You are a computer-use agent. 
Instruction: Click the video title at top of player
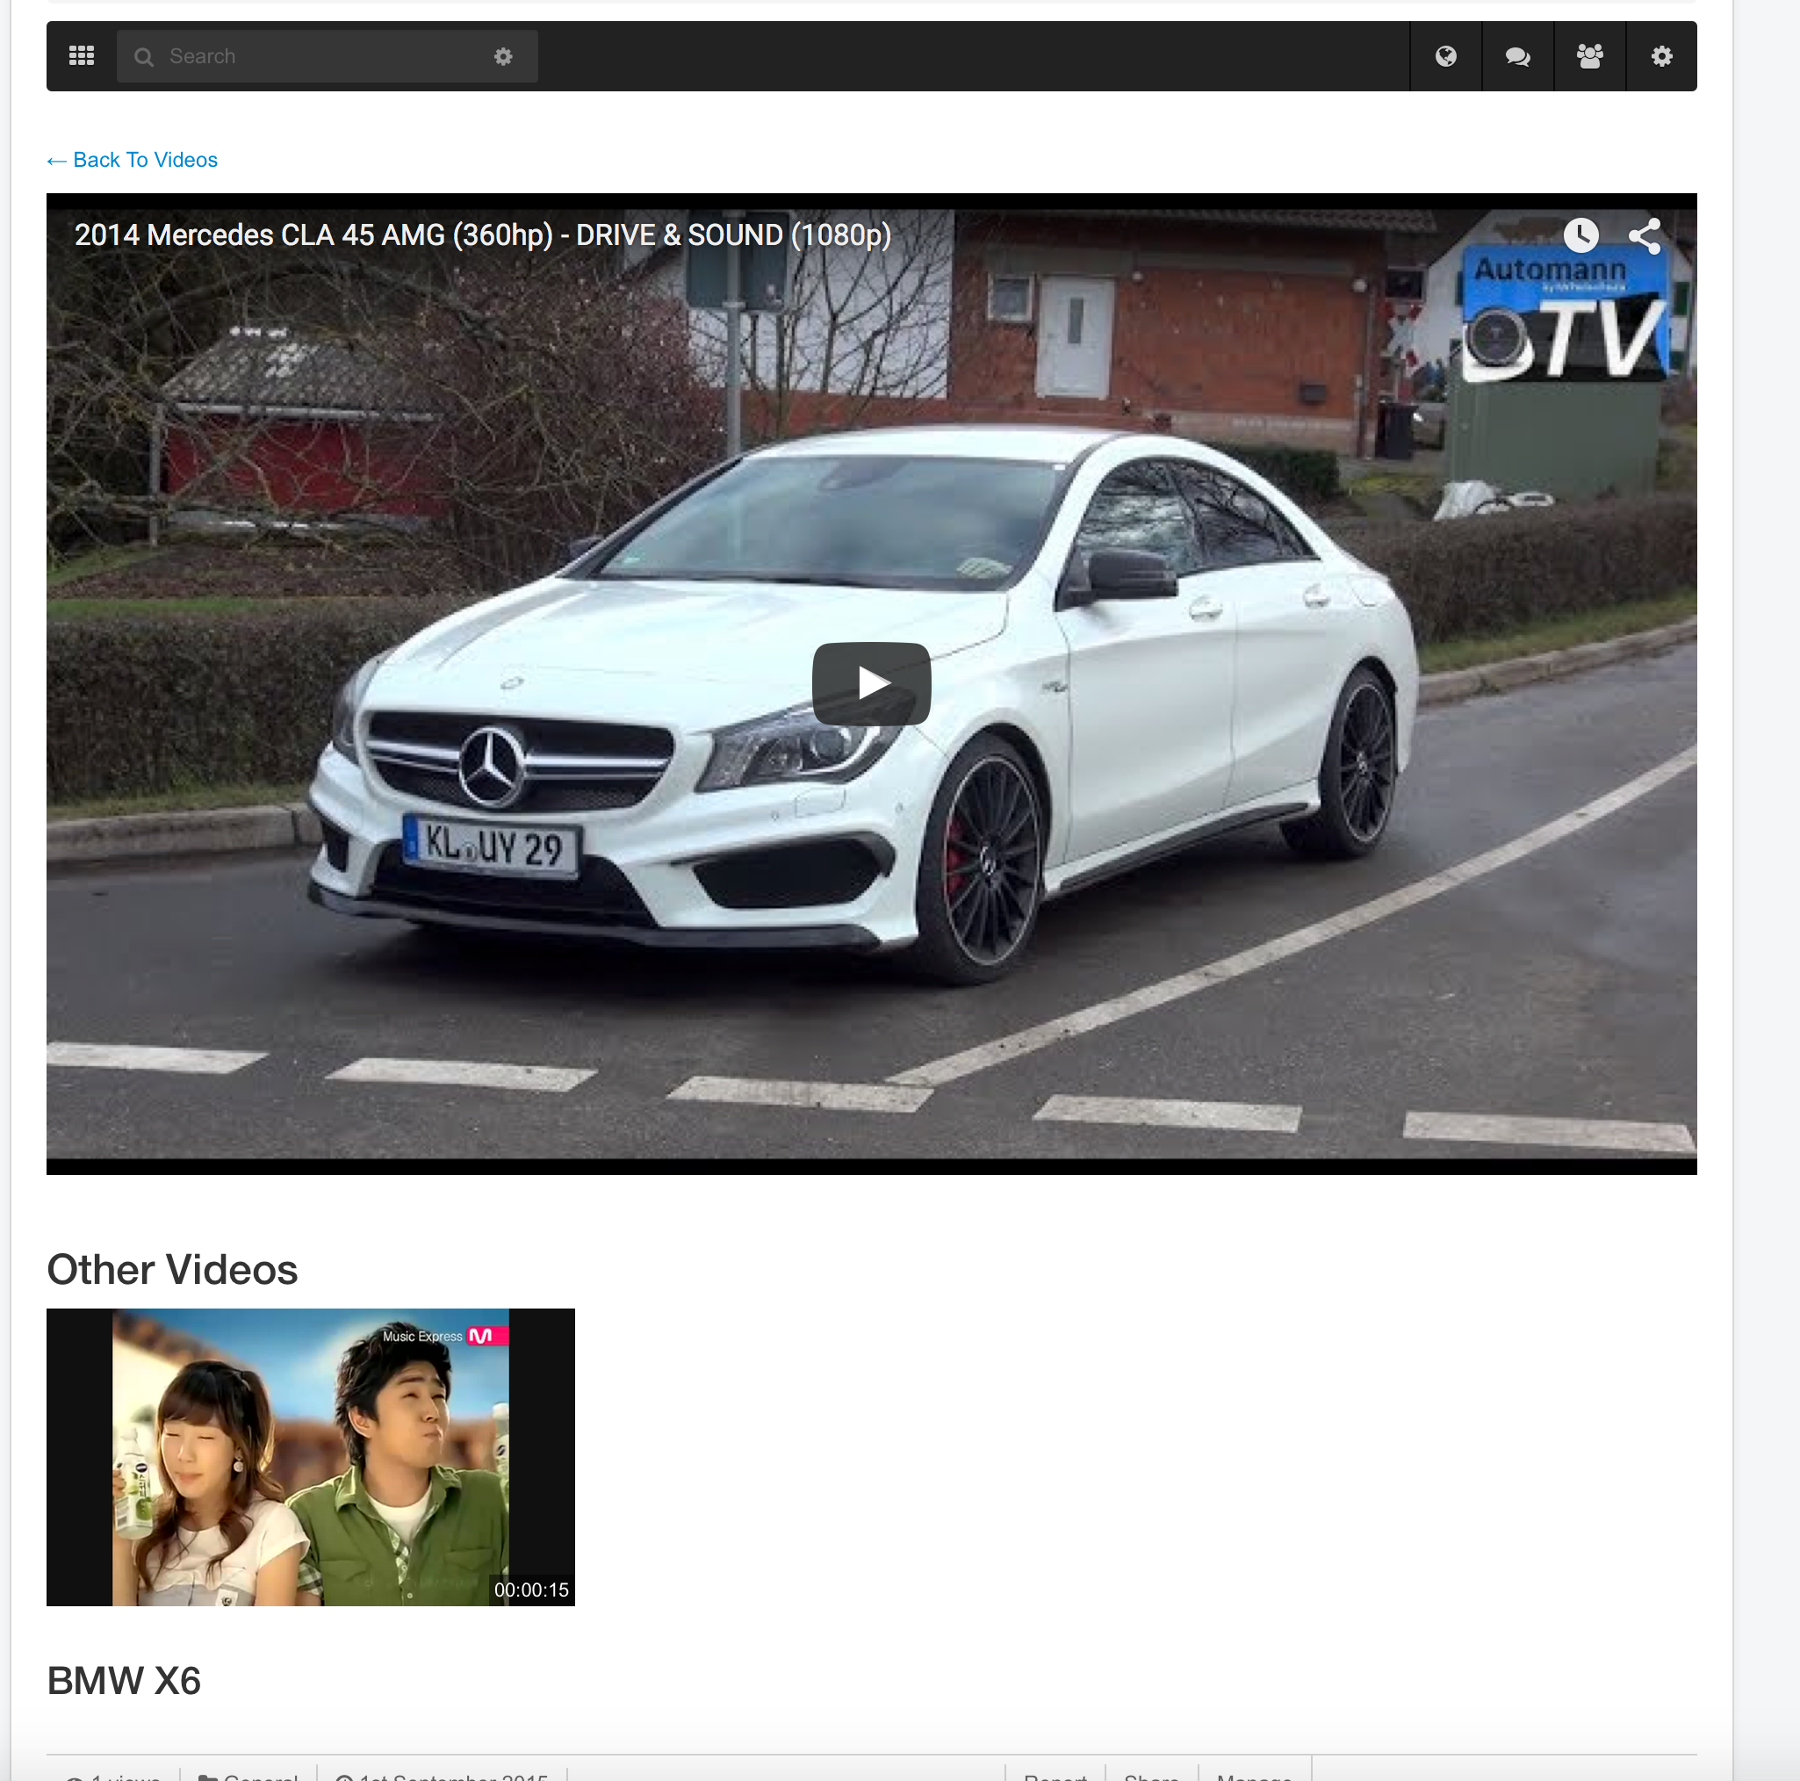483,234
